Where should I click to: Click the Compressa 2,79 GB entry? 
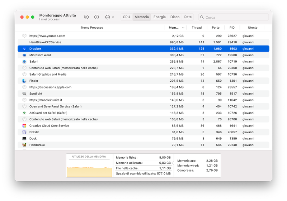[x=198, y=170]
